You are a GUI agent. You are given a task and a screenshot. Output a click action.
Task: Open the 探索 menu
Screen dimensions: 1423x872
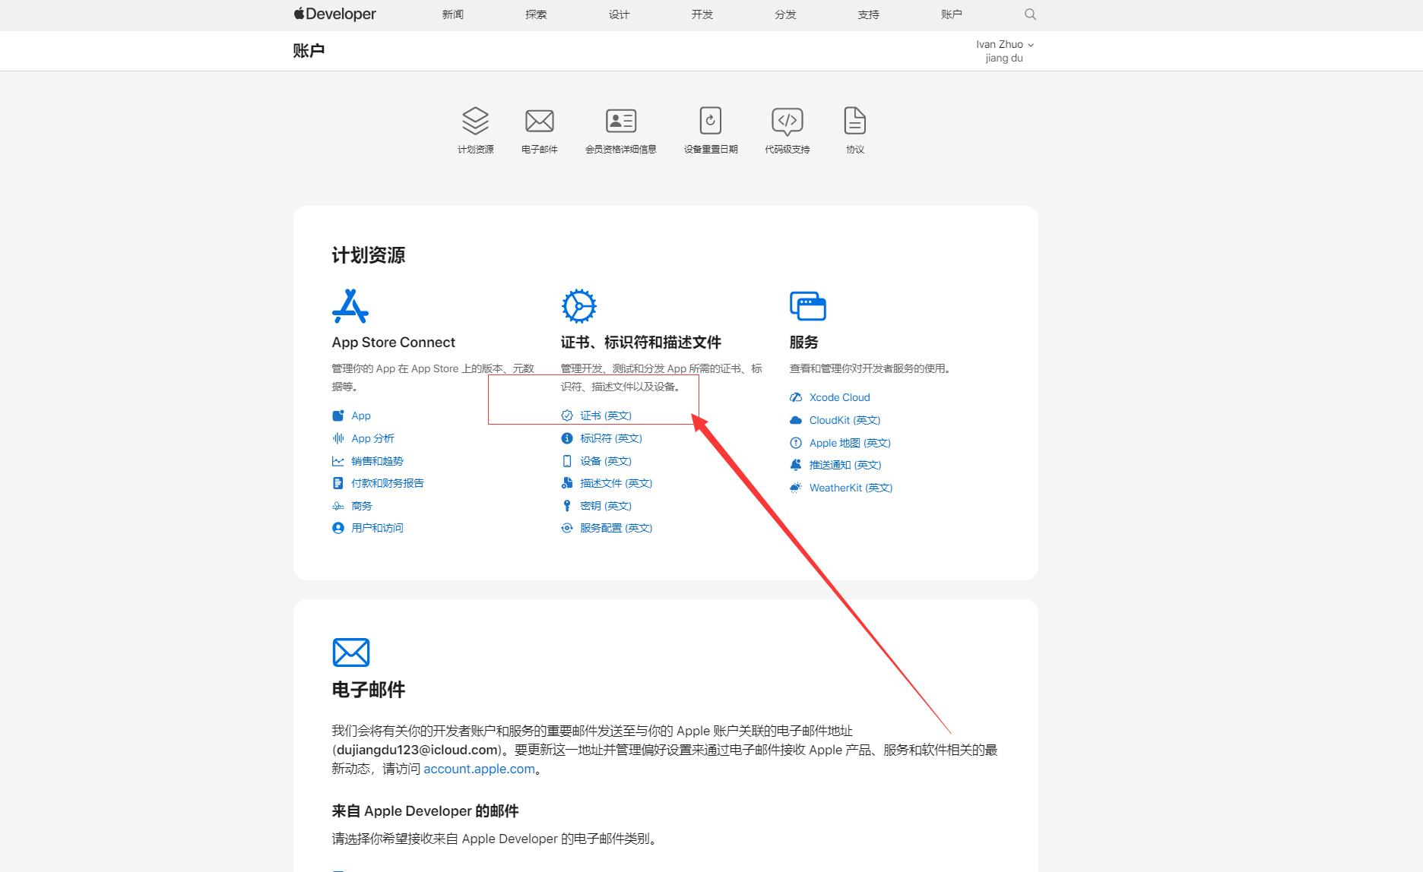click(x=536, y=14)
